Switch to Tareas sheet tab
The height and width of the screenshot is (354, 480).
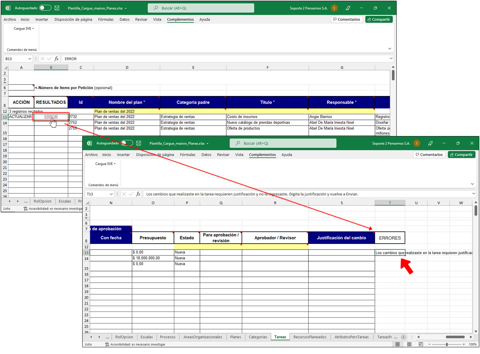click(280, 337)
